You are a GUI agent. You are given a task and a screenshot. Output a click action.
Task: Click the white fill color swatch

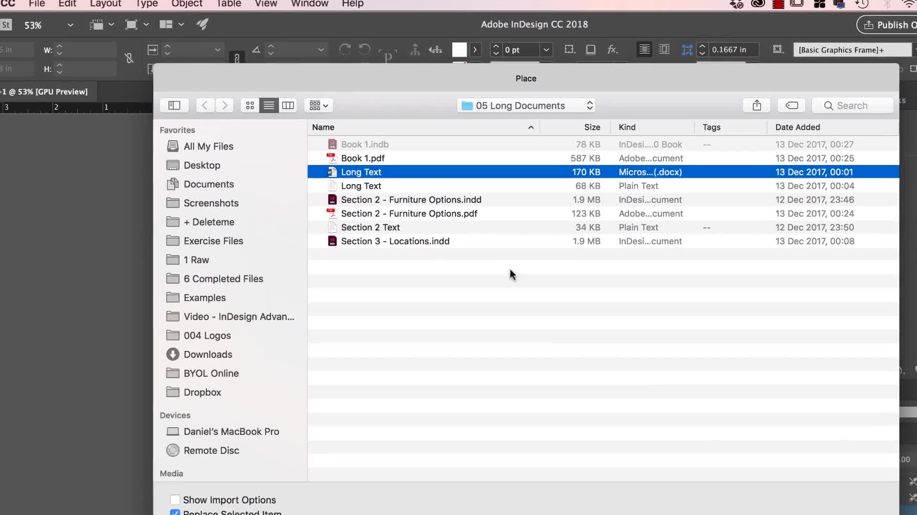click(x=459, y=50)
